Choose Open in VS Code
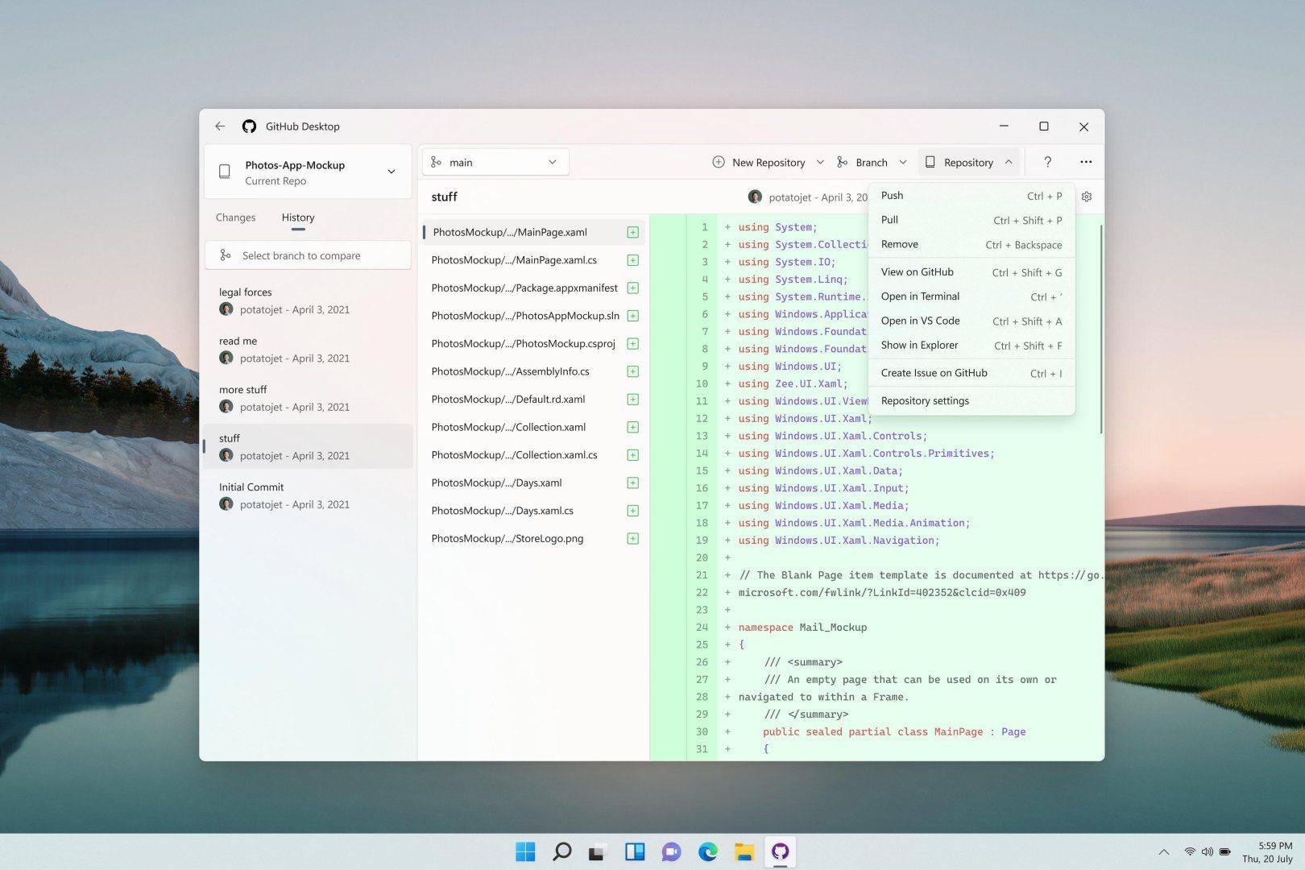1305x870 pixels. [971, 321]
